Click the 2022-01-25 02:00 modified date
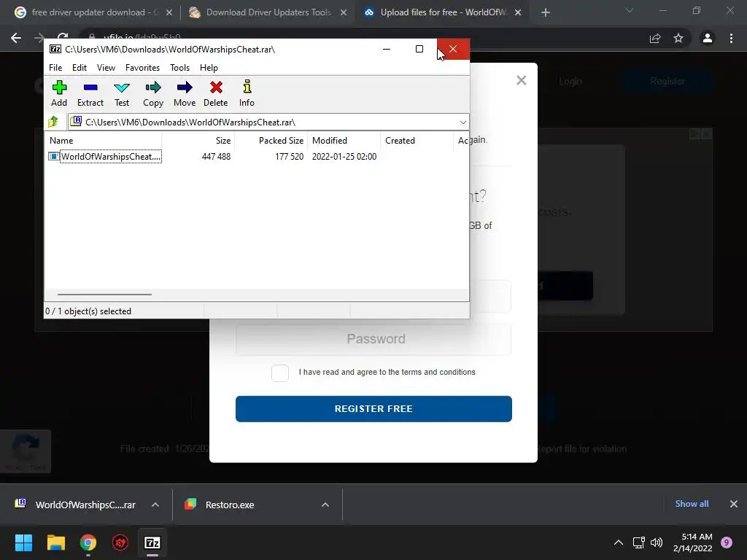The width and height of the screenshot is (747, 560). (344, 157)
